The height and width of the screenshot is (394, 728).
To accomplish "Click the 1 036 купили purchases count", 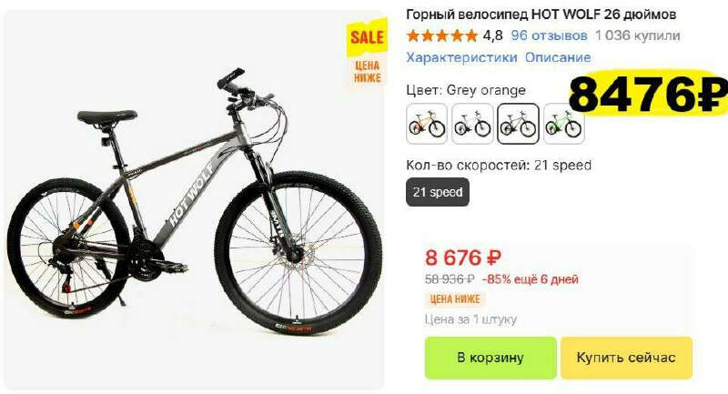I will [638, 35].
